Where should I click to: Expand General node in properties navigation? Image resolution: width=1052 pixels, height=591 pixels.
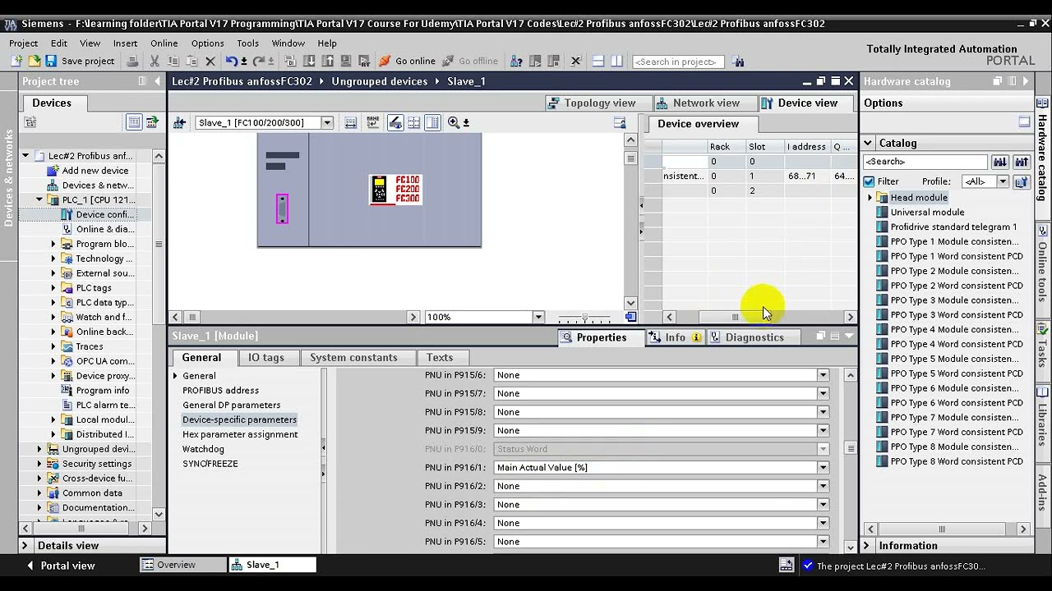point(175,375)
